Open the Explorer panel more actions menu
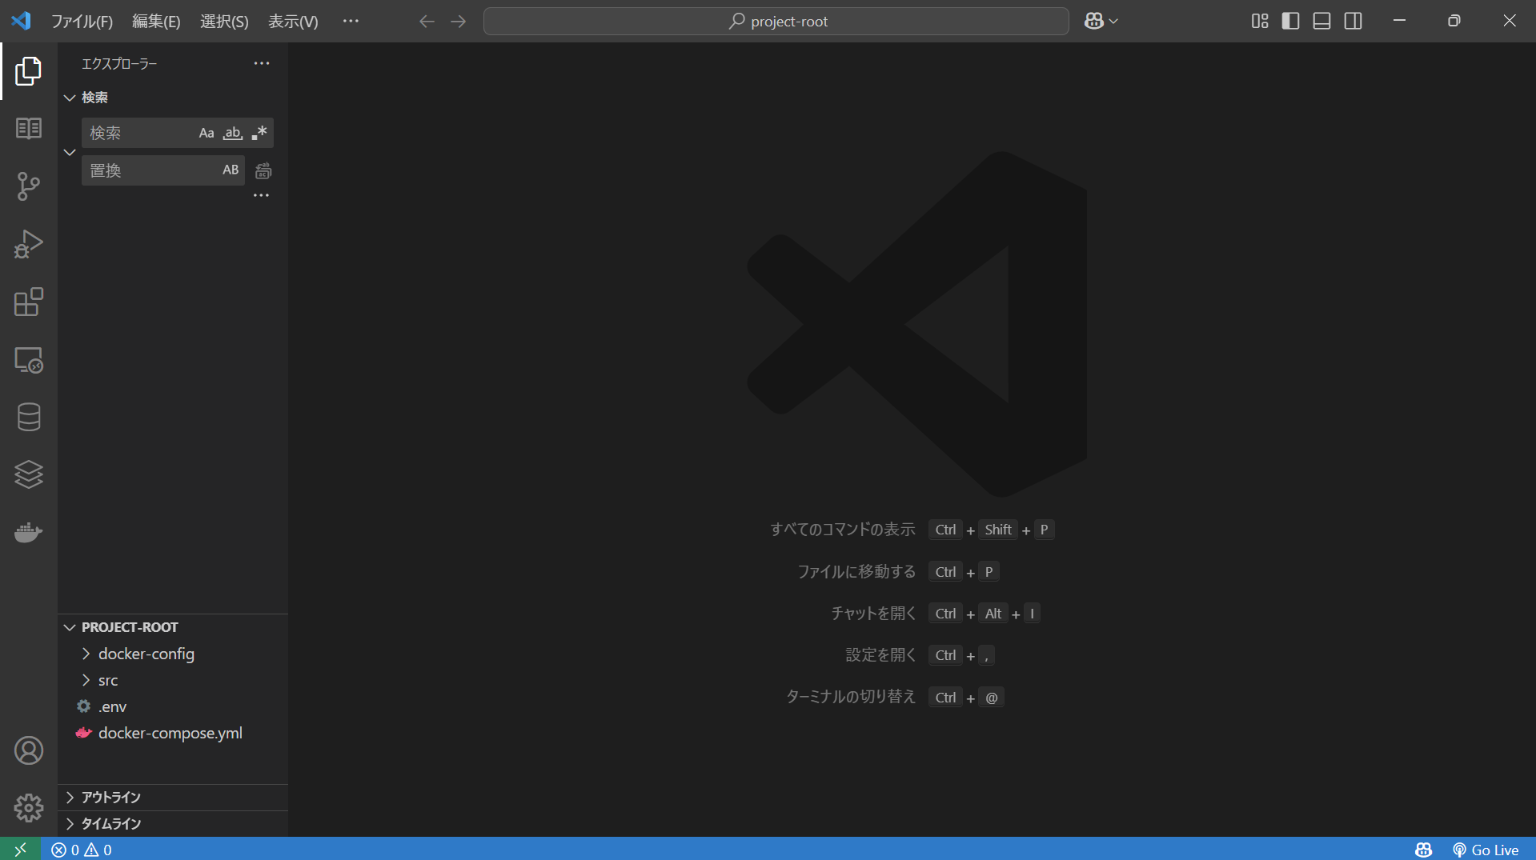The height and width of the screenshot is (860, 1536). pyautogui.click(x=262, y=63)
